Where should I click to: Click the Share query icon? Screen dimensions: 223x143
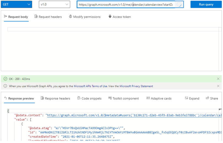207,98
